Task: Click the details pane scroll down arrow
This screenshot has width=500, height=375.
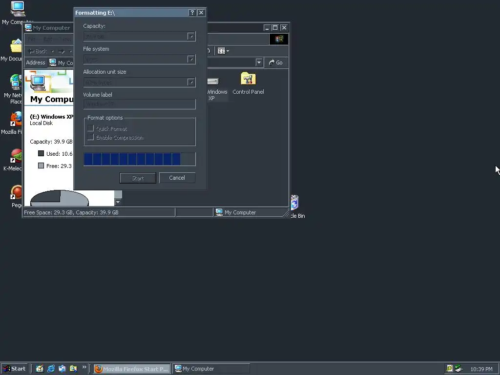Action: pyautogui.click(x=118, y=202)
